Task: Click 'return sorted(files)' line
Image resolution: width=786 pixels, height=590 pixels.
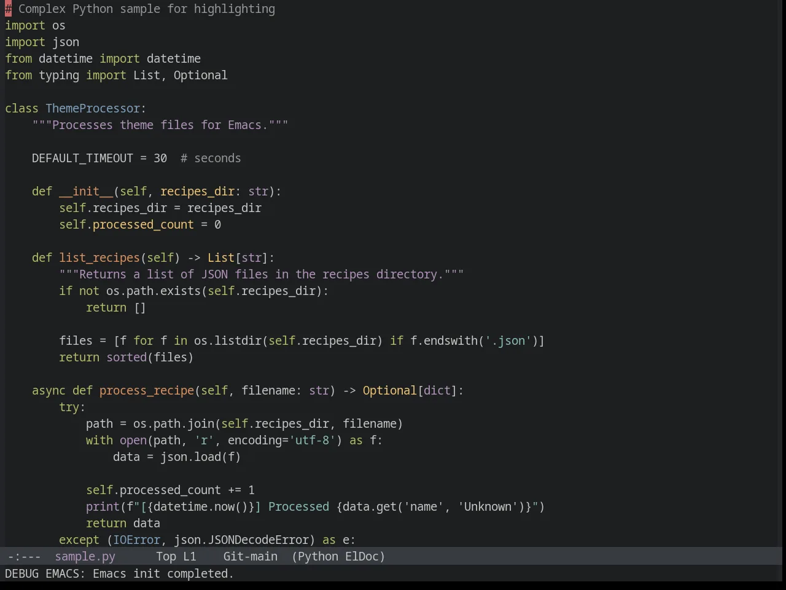Action: pyautogui.click(x=126, y=357)
